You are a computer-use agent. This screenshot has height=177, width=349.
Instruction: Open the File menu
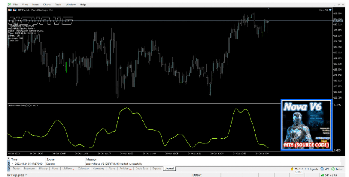15,5
